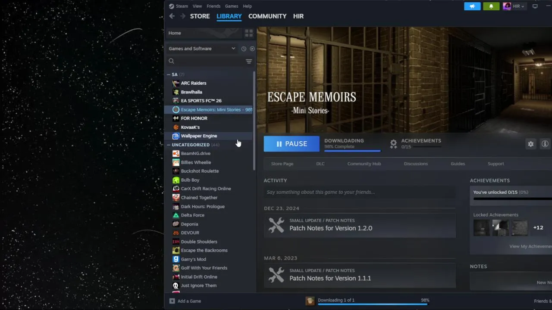Go back with the left arrow
The height and width of the screenshot is (310, 552).
[x=172, y=16]
